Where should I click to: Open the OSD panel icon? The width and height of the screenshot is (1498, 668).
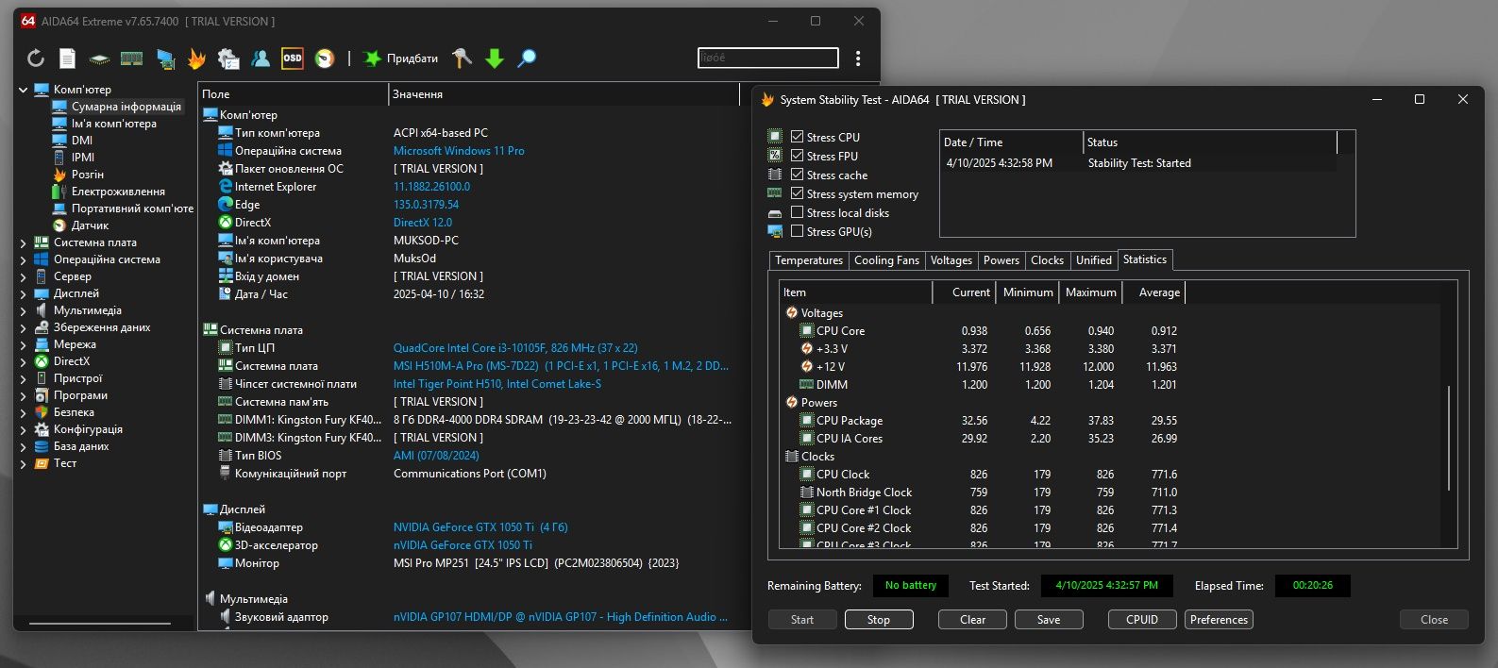293,58
